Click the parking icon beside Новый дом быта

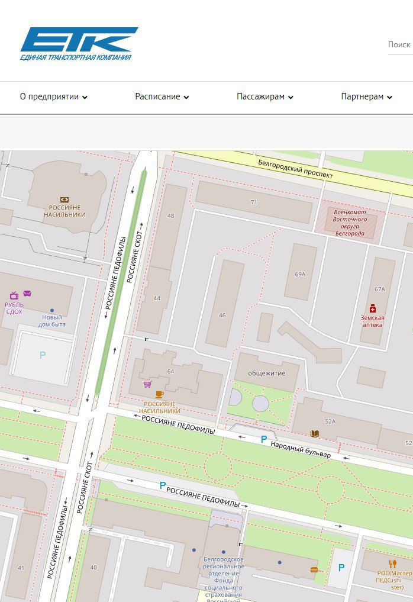(x=42, y=355)
